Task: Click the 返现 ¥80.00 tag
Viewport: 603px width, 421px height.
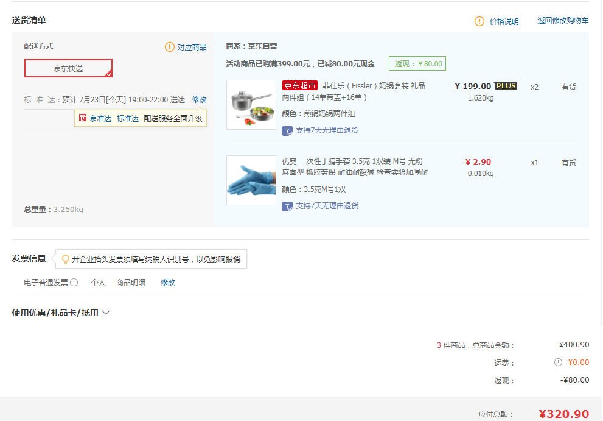Action: click(x=417, y=63)
